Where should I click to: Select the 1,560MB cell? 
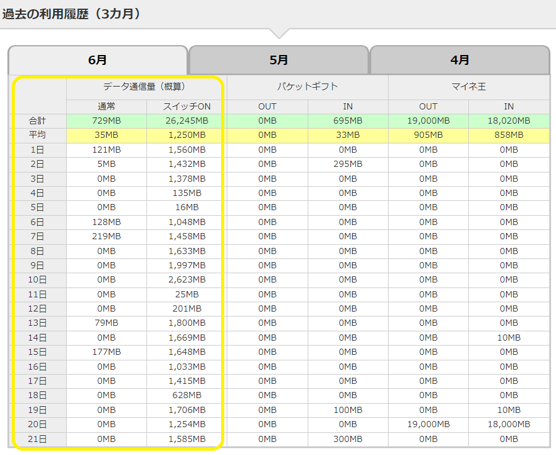pos(187,150)
